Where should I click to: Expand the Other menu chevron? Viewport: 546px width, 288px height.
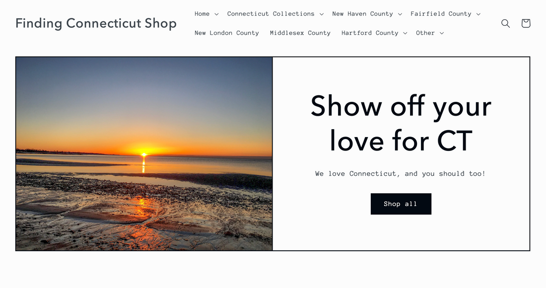point(442,33)
